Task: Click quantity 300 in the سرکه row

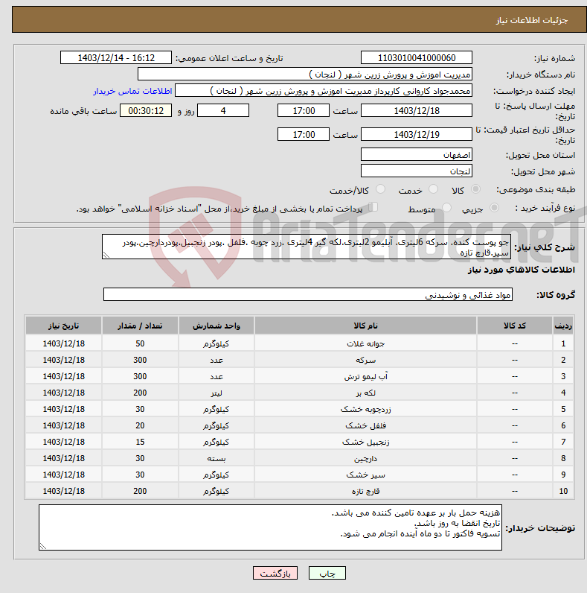Action: coord(140,360)
